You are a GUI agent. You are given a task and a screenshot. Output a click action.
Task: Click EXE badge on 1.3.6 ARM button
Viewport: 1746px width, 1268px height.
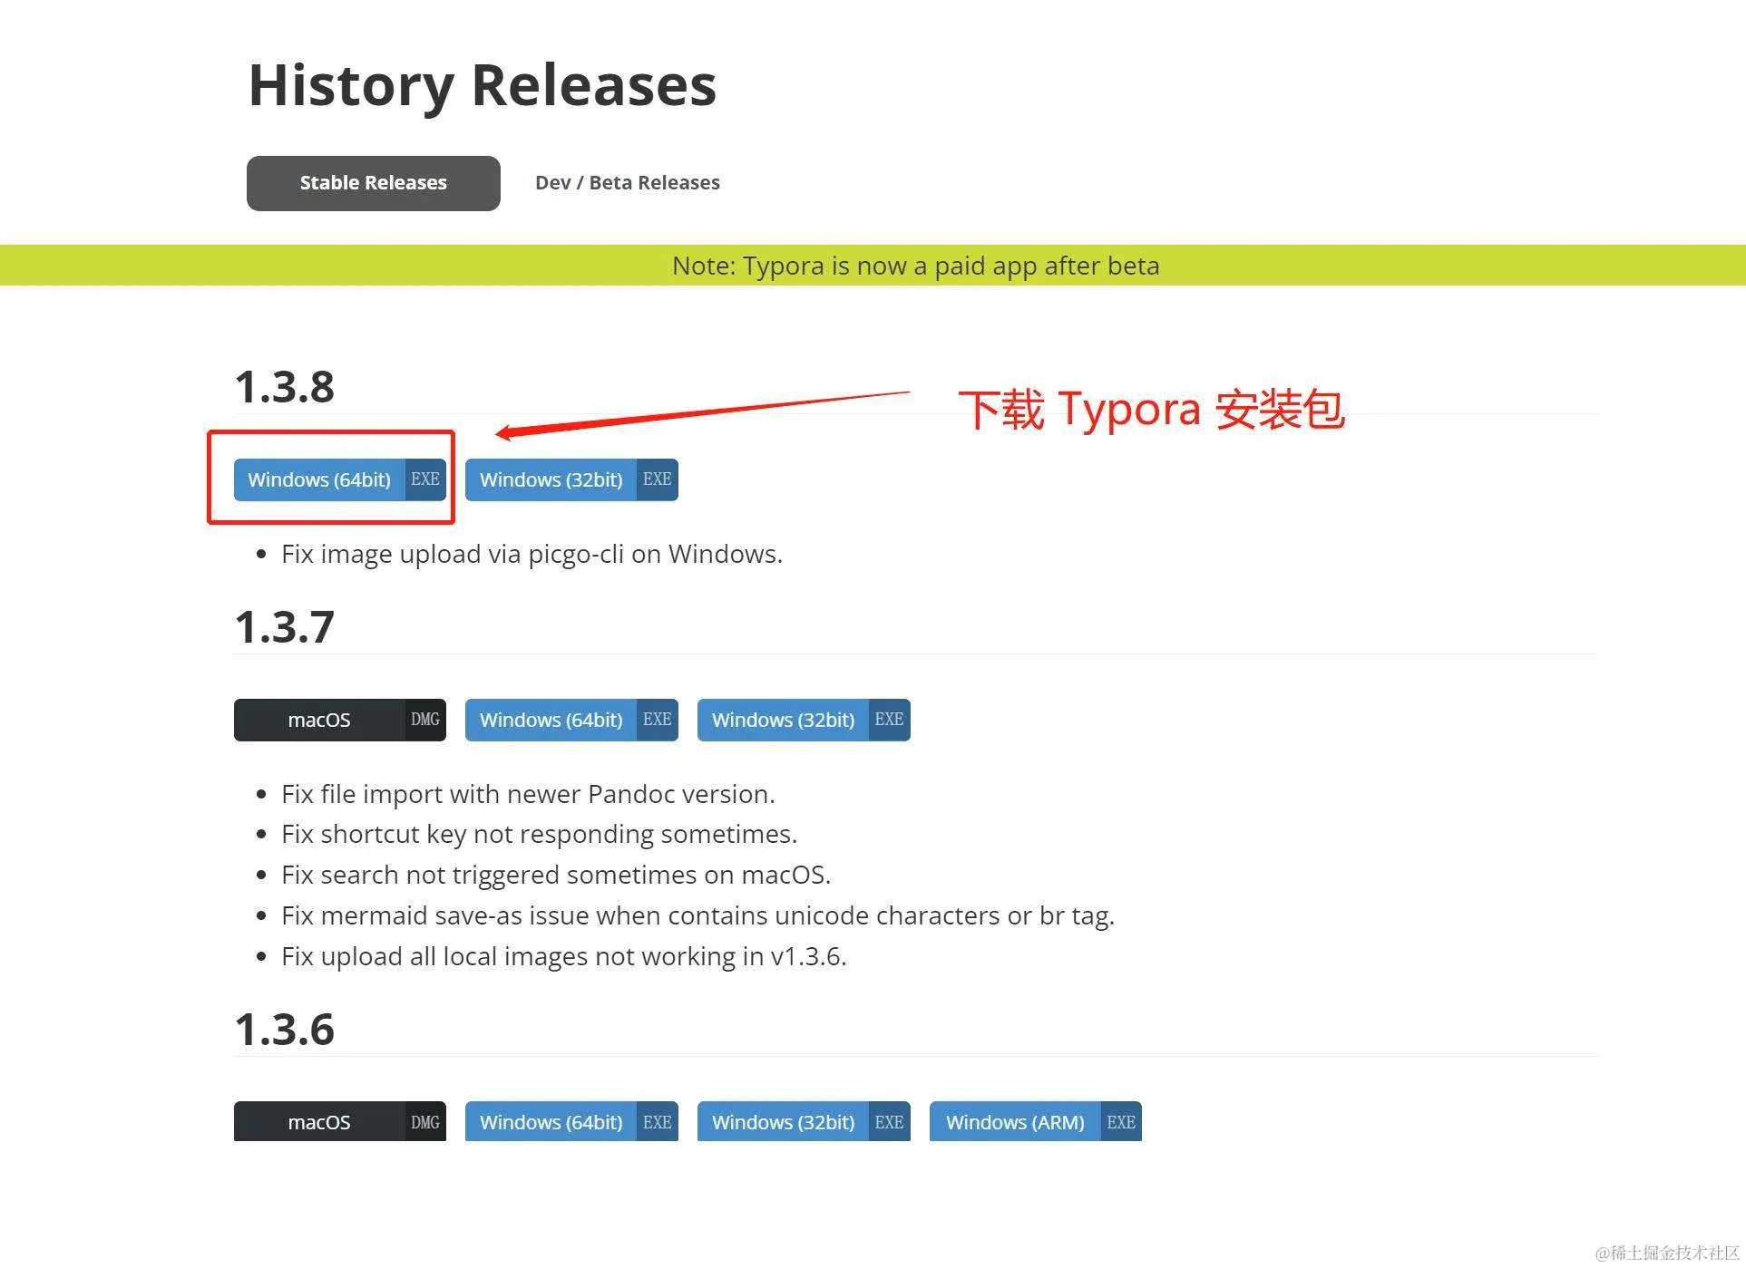[x=1121, y=1122]
